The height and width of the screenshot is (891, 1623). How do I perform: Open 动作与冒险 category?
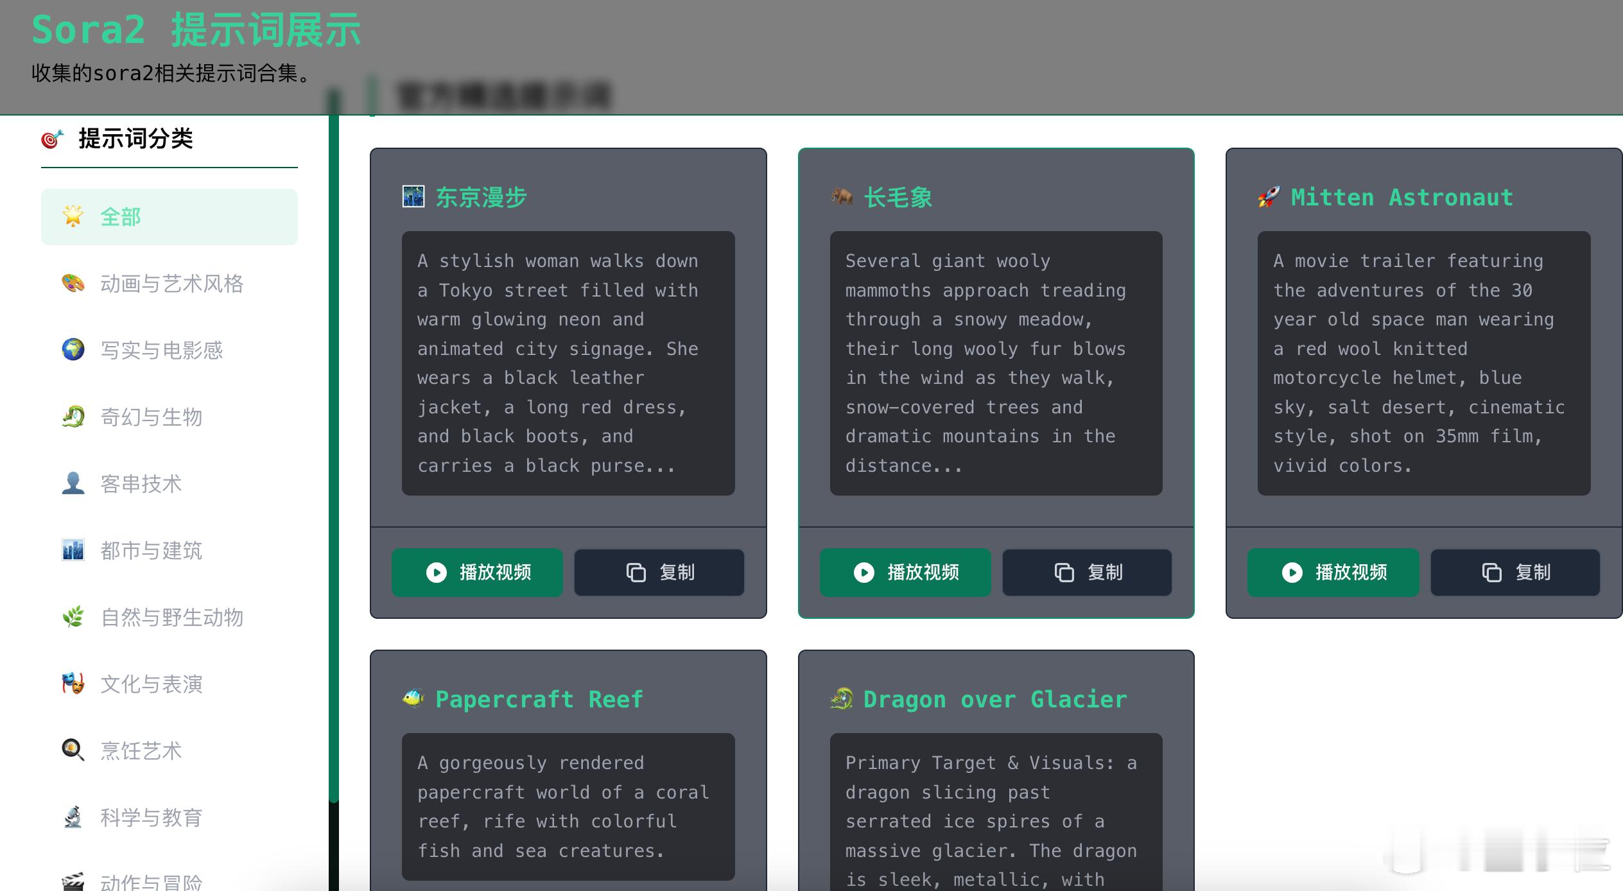(x=151, y=882)
